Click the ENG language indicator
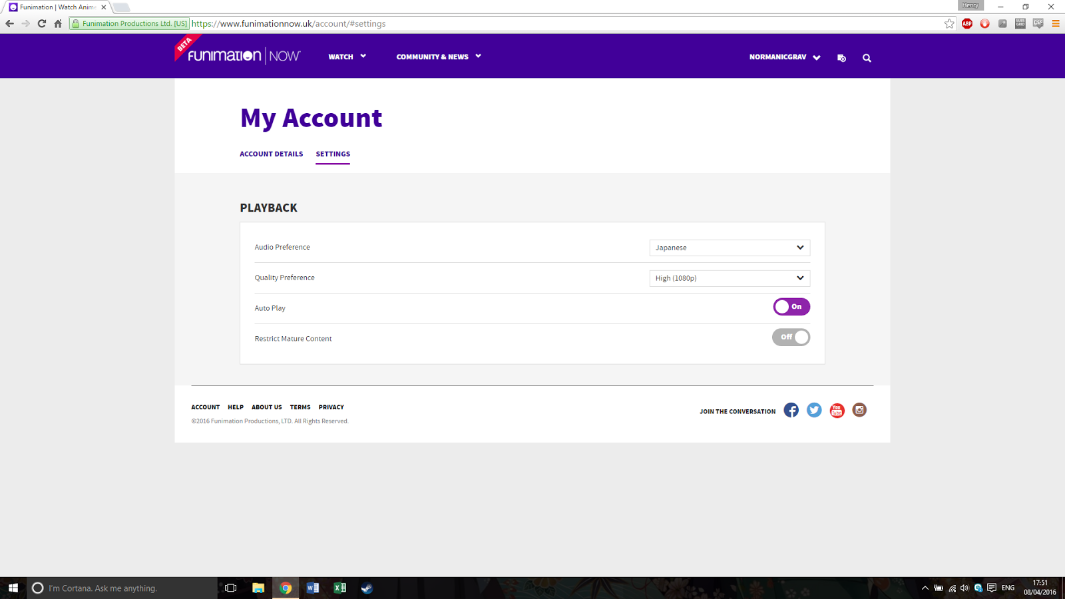 [x=1008, y=588]
